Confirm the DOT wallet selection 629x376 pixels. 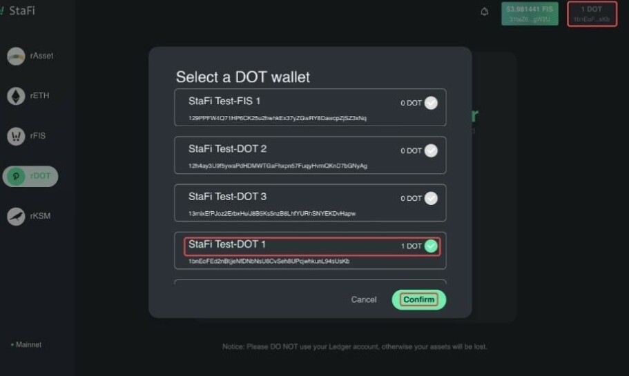coord(419,299)
